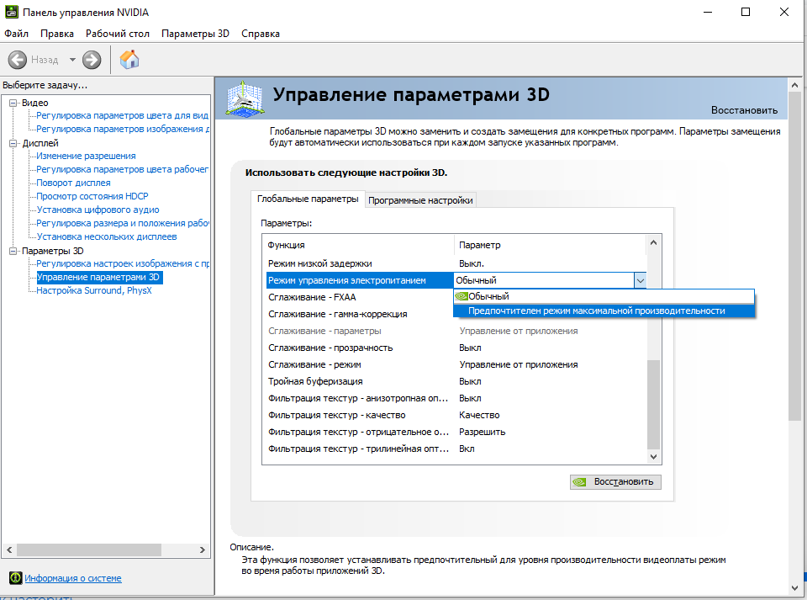Image resolution: width=807 pixels, height=600 pixels.
Task: Select the Режим низкой задержки row
Action: tap(456, 263)
